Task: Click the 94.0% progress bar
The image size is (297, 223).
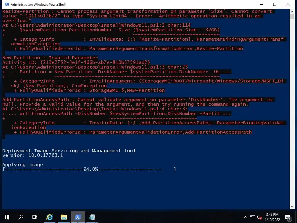Action: (89, 169)
